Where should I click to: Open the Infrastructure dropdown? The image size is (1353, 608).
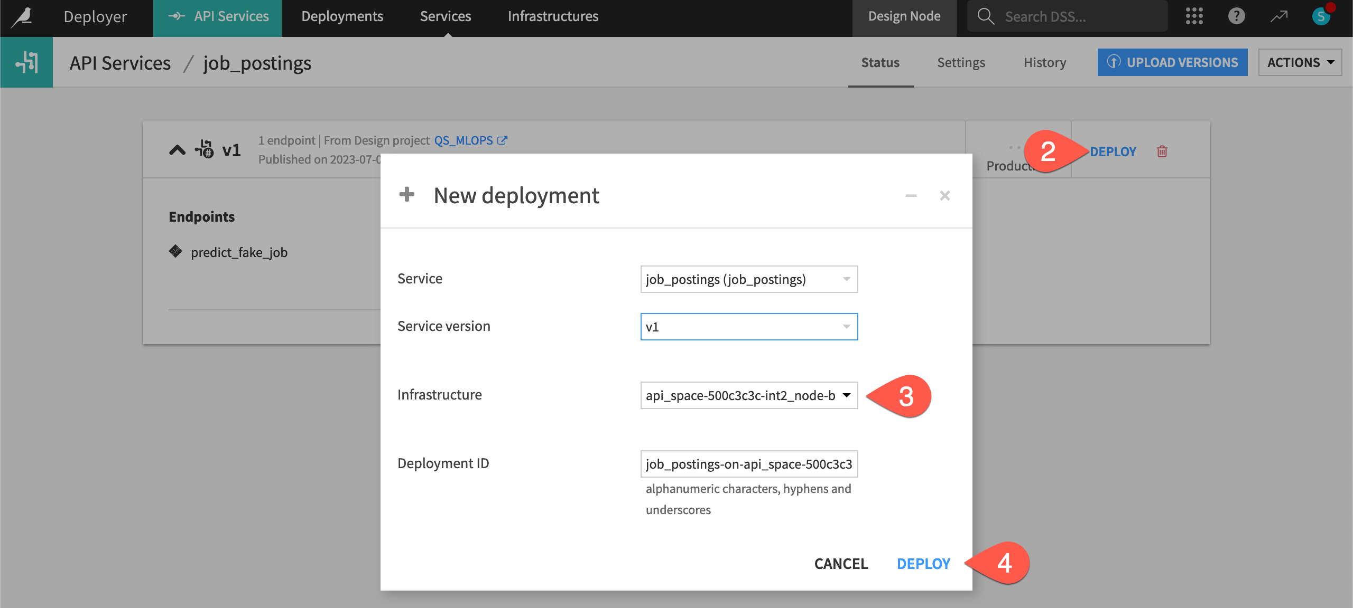click(749, 395)
